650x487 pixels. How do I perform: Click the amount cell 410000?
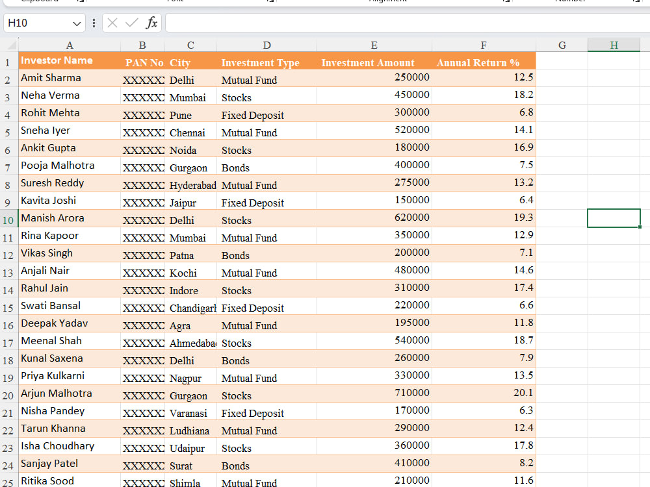374,464
